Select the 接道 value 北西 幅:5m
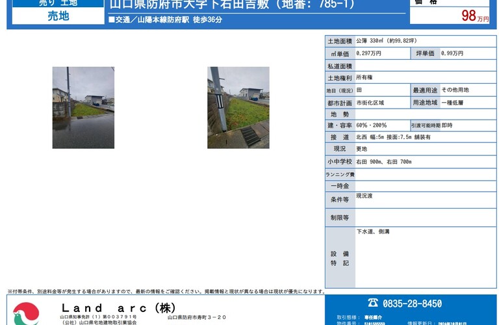Viewport: 499px width, 325px height. (370, 137)
